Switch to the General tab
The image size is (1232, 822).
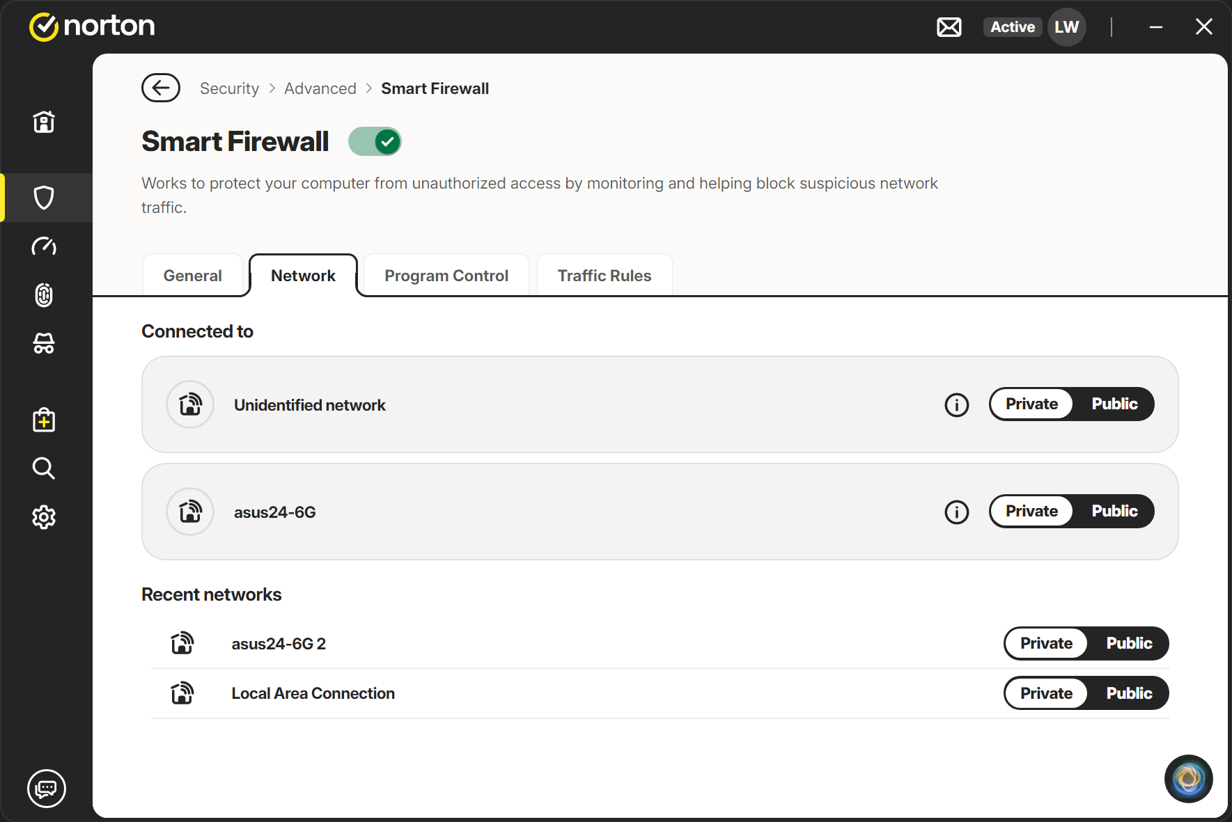click(193, 276)
